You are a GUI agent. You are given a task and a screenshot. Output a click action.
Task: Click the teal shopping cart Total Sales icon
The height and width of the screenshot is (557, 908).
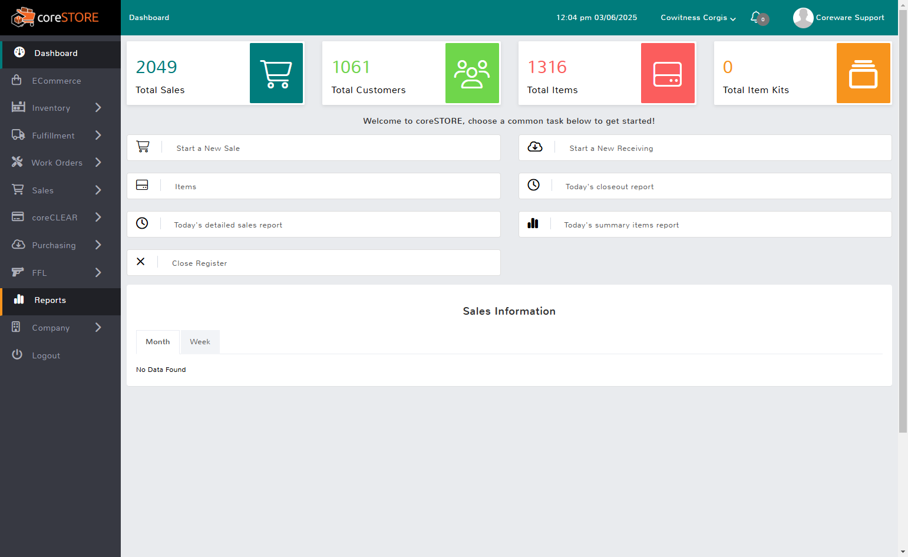(x=276, y=73)
